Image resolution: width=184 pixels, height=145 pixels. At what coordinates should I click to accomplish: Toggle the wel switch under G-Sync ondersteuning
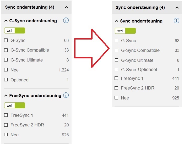click(x=15, y=31)
